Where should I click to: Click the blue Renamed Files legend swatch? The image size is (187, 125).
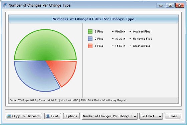(x=90, y=39)
